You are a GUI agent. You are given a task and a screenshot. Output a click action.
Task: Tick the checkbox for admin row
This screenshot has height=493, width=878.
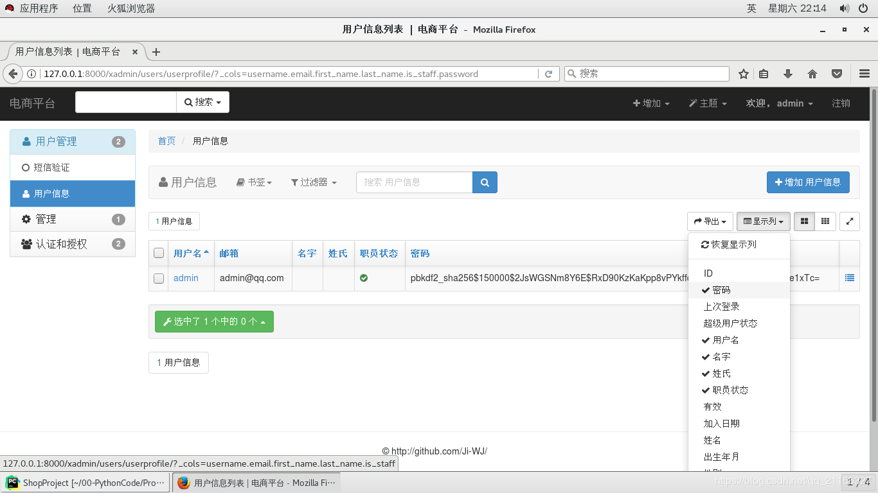click(x=159, y=279)
